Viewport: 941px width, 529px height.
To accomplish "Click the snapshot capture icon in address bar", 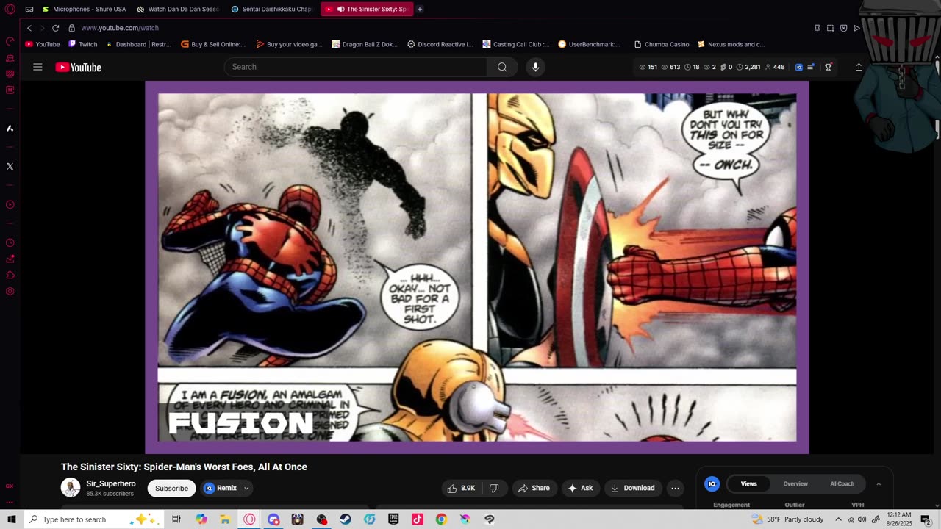I will tap(830, 28).
